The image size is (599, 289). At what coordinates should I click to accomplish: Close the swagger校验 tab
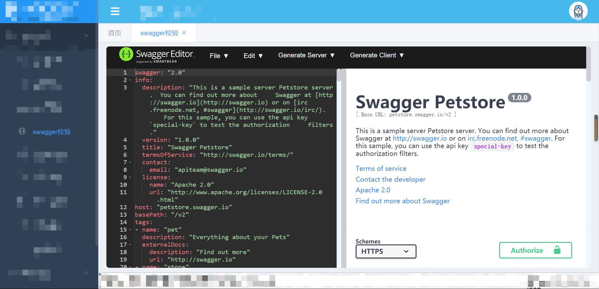coord(184,33)
